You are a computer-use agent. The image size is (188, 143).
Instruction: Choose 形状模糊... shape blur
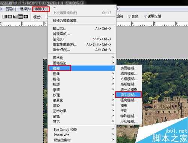click(x=129, y=121)
